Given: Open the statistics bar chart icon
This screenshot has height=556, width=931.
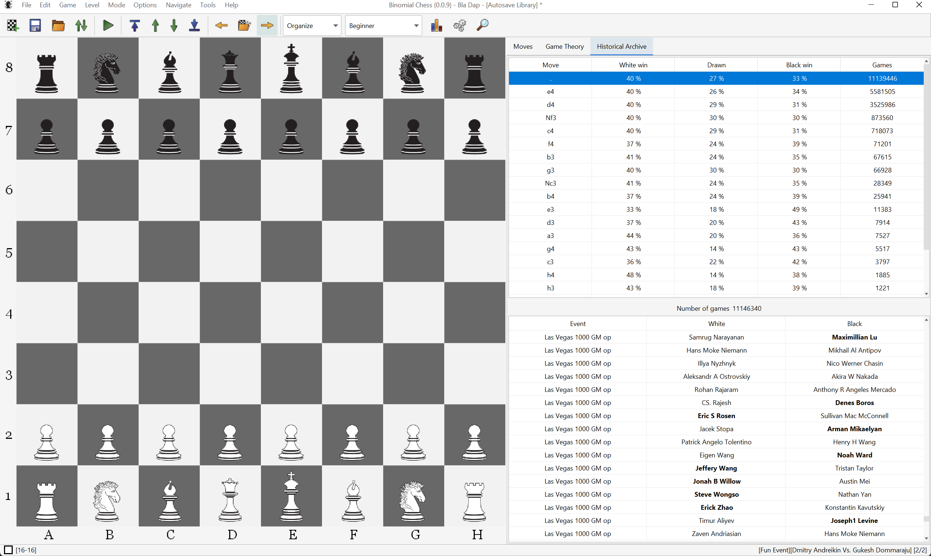Looking at the screenshot, I should 436,25.
